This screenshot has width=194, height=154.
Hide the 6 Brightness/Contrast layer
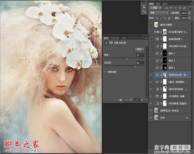tap(151, 75)
